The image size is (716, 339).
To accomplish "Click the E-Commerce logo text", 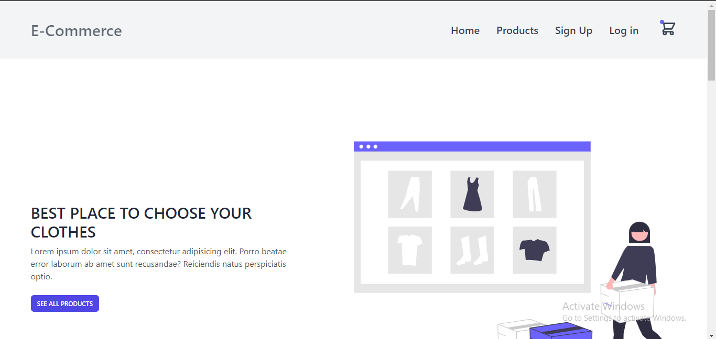I will point(77,31).
